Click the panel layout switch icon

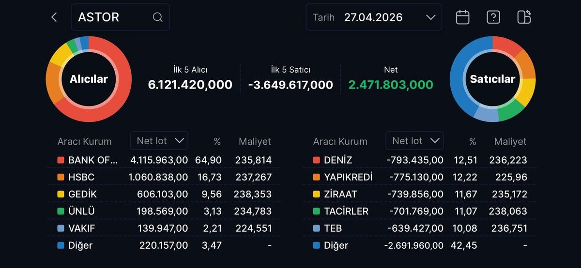point(524,17)
